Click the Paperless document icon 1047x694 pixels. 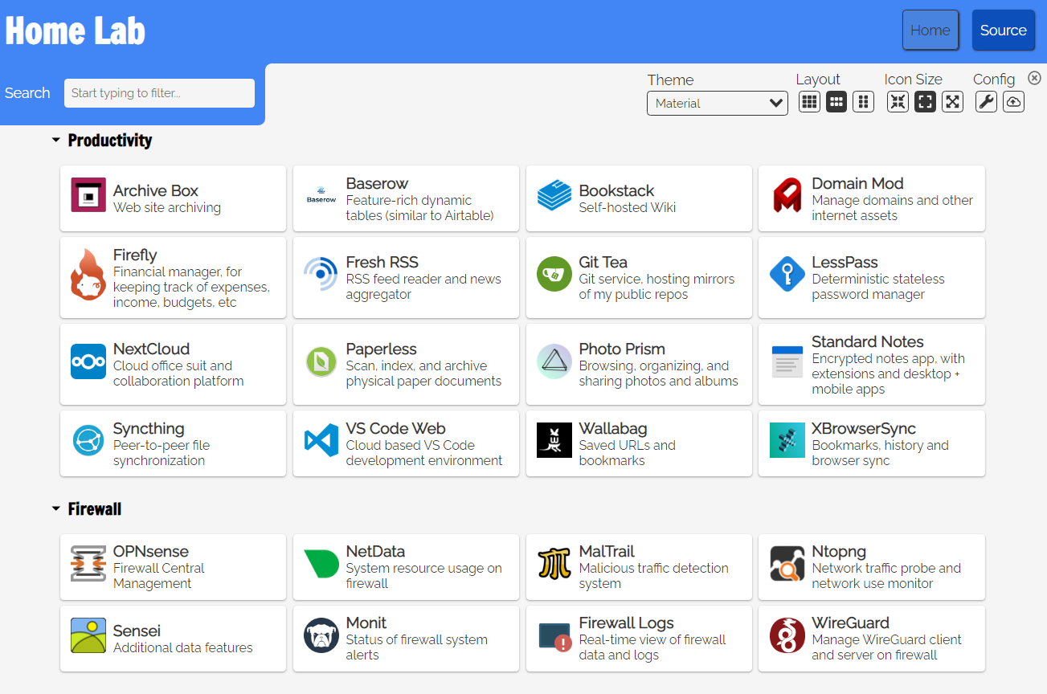pos(321,361)
